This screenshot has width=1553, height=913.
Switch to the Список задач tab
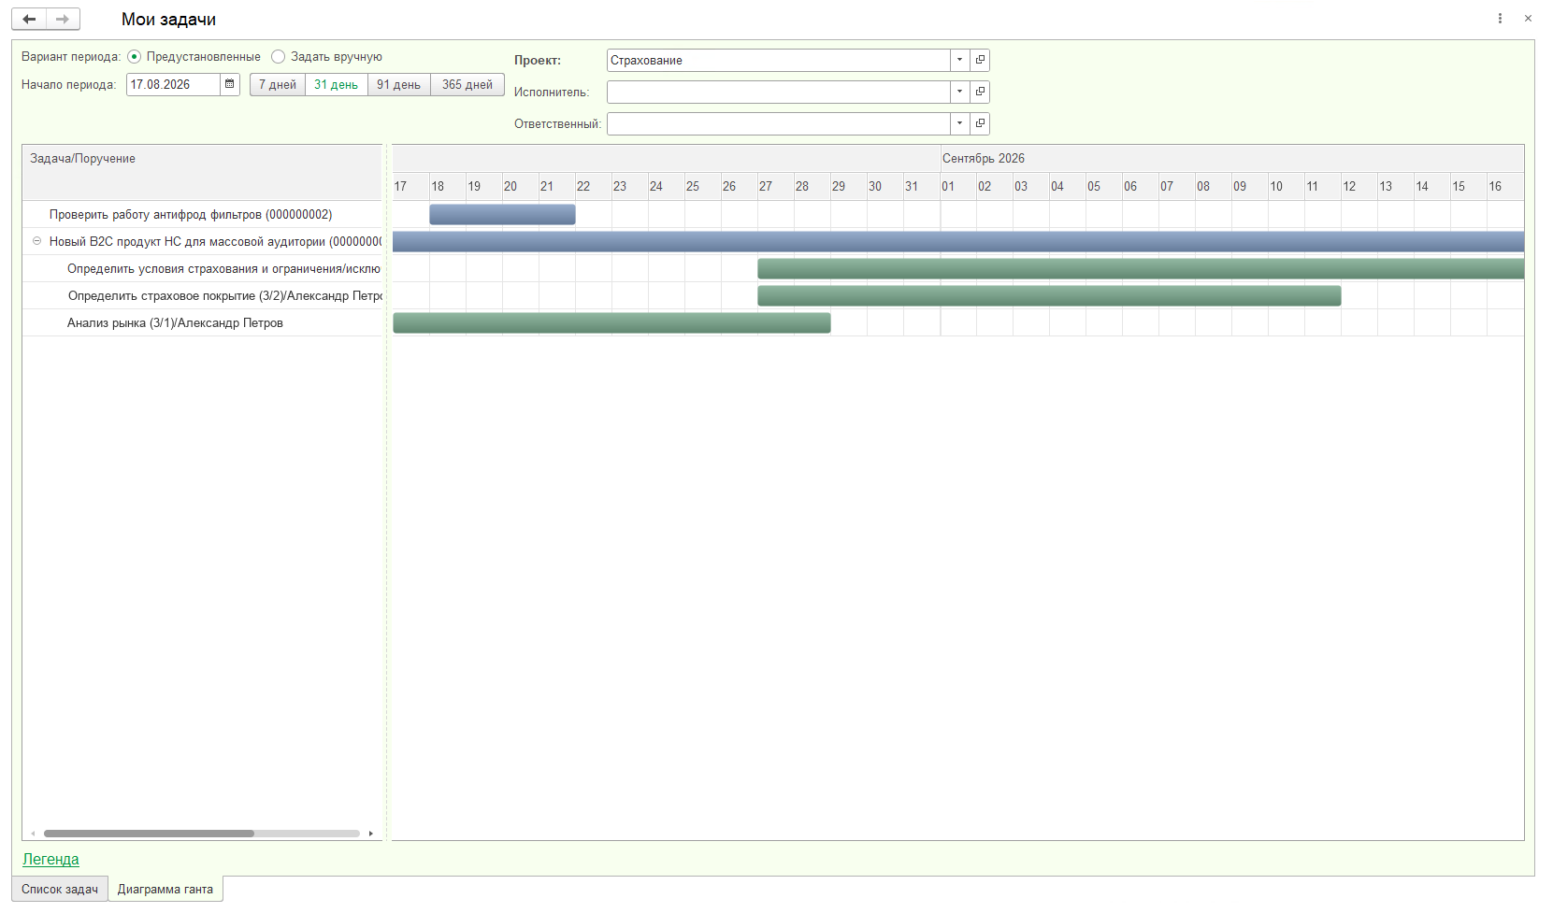pos(60,890)
